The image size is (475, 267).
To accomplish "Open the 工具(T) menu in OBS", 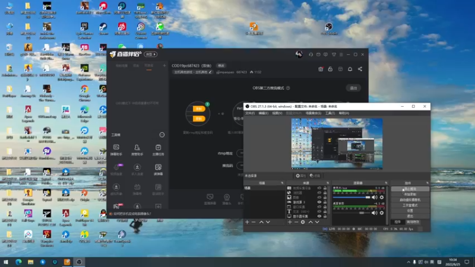I will pos(330,113).
